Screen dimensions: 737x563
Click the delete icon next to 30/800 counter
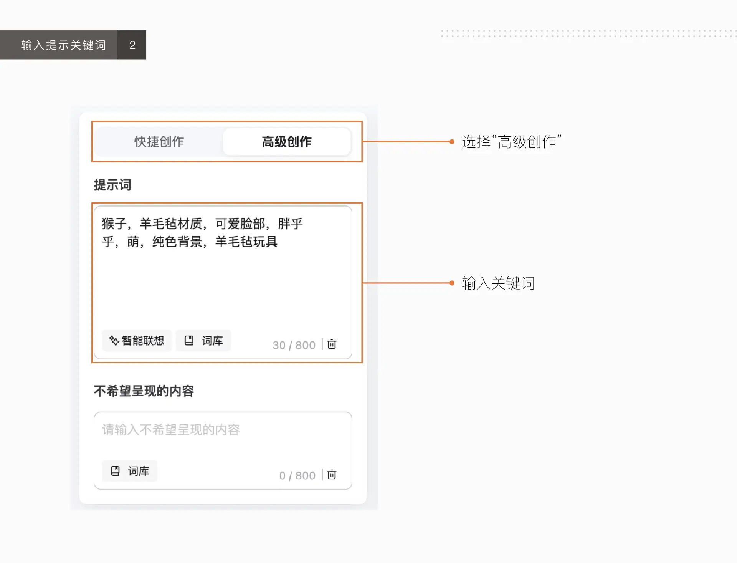point(331,344)
